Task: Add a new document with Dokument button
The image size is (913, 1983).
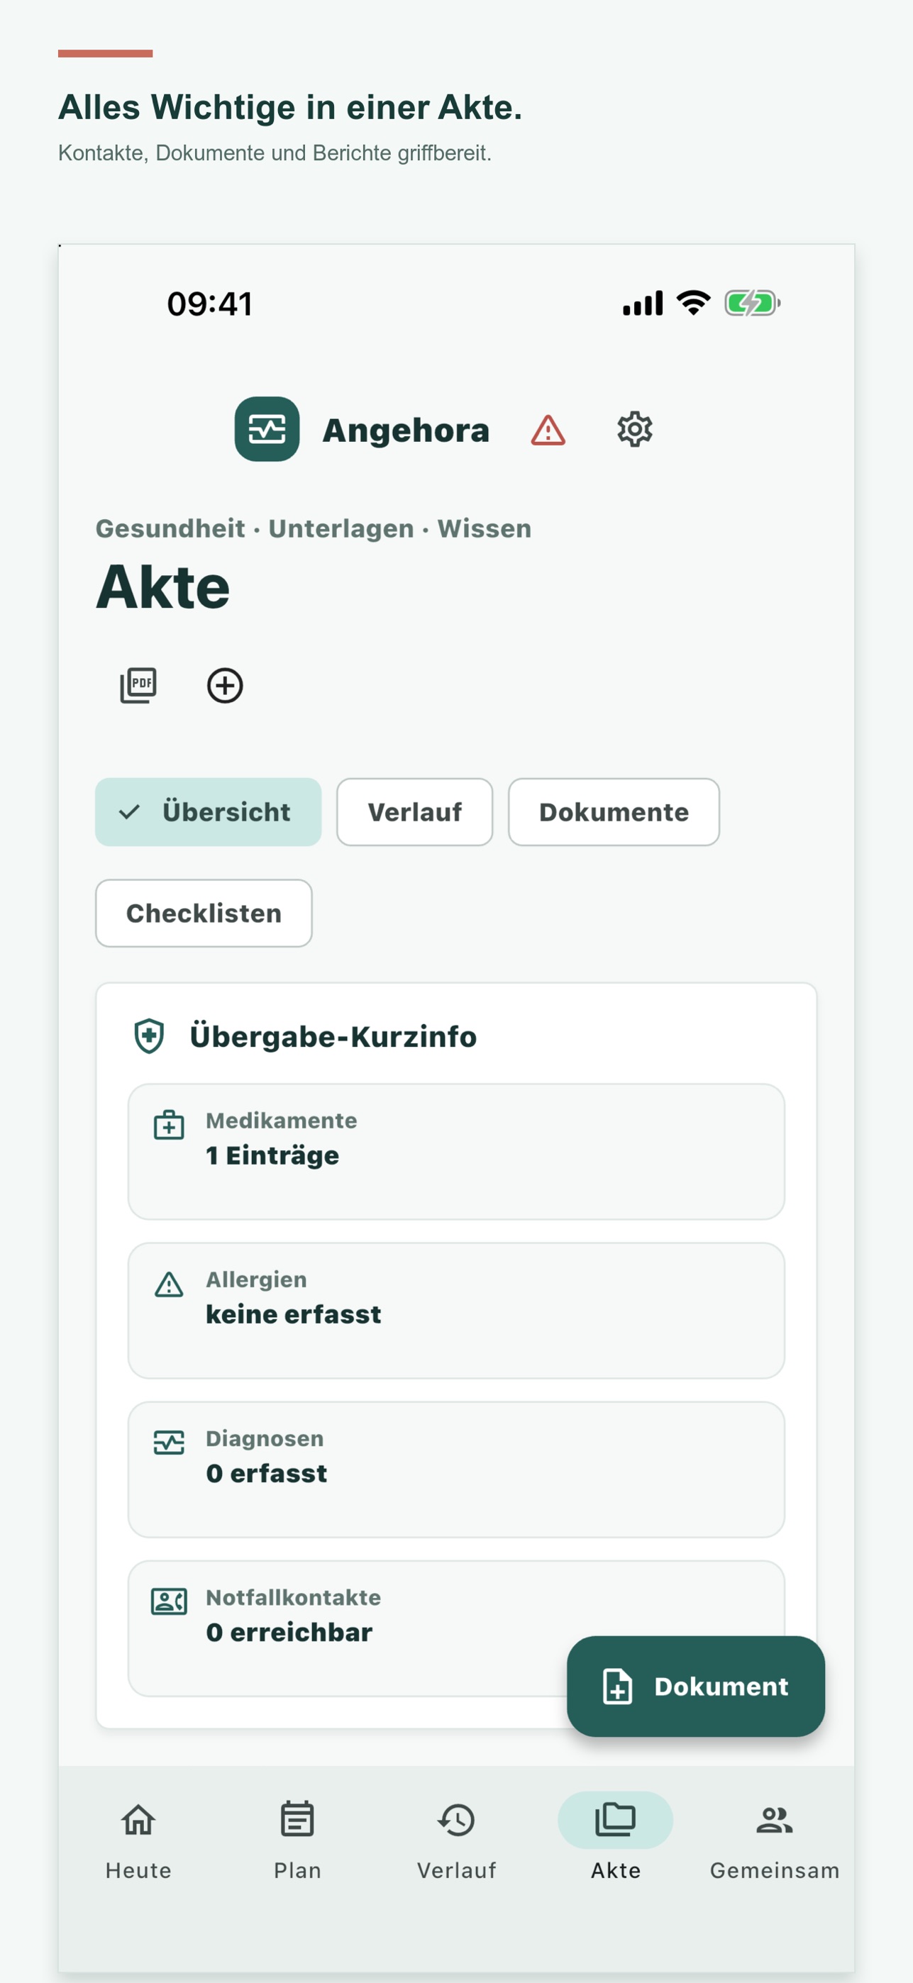Action: [x=696, y=1686]
